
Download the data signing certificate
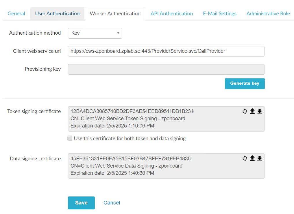point(260,158)
